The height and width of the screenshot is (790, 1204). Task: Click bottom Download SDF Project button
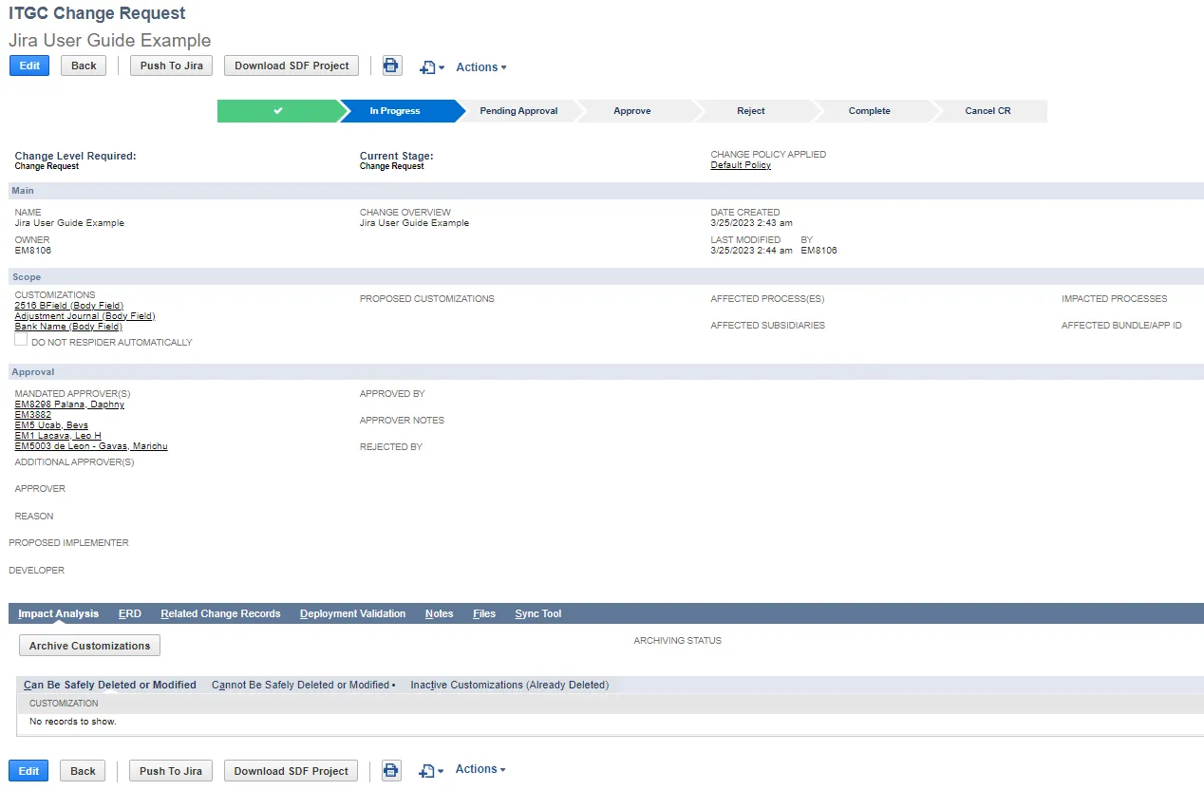pyautogui.click(x=291, y=770)
